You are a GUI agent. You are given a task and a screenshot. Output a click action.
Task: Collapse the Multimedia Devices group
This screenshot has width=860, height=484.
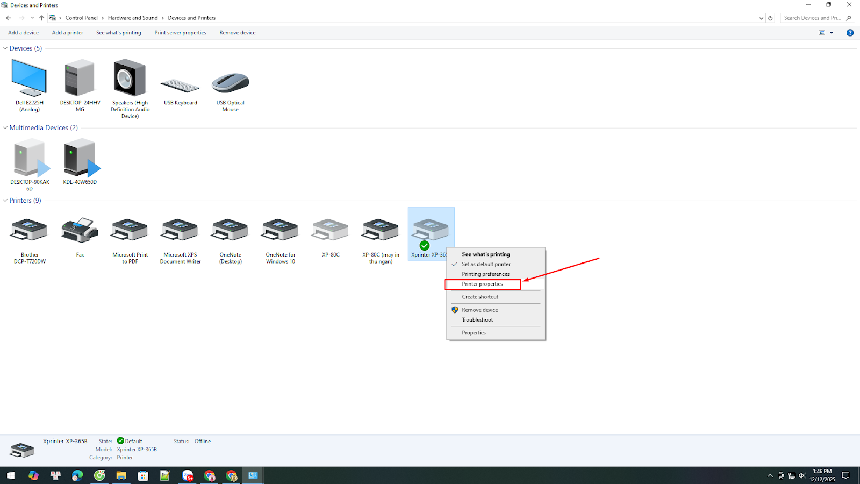(x=5, y=128)
